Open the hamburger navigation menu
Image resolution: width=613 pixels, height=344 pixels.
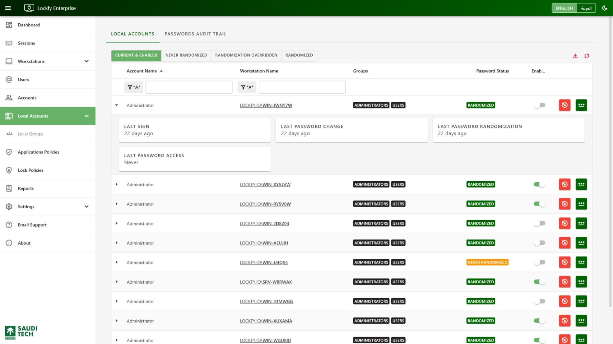click(8, 8)
